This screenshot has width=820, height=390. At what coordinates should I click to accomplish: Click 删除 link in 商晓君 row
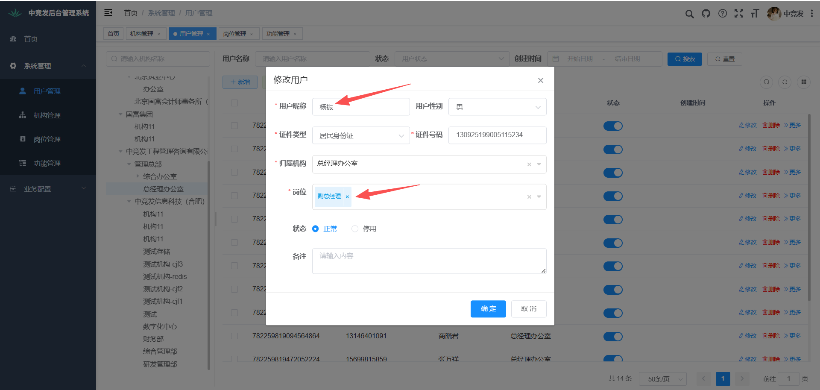771,336
